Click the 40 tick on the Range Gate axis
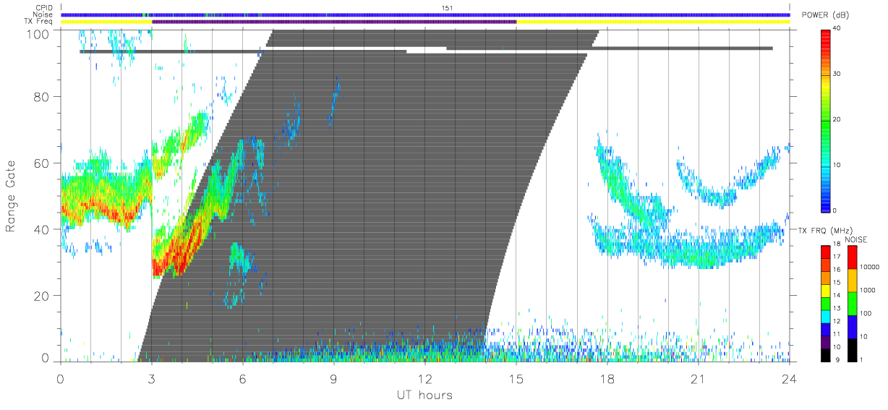Screen dimensions: 888x410 point(43,229)
